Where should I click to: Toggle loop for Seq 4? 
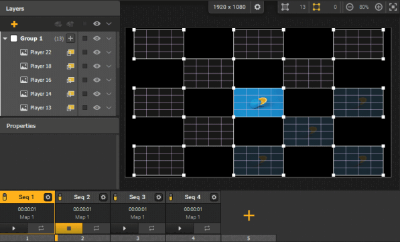pyautogui.click(x=207, y=228)
